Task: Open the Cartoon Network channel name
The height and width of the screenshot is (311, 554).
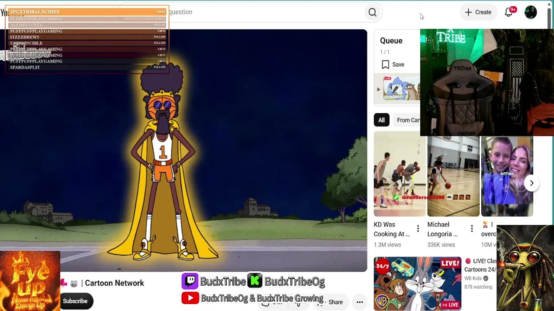Action: click(x=114, y=283)
